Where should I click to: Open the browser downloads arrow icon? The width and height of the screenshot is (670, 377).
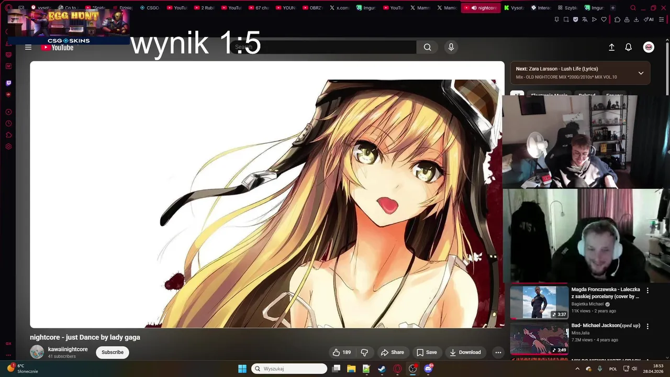636,19
